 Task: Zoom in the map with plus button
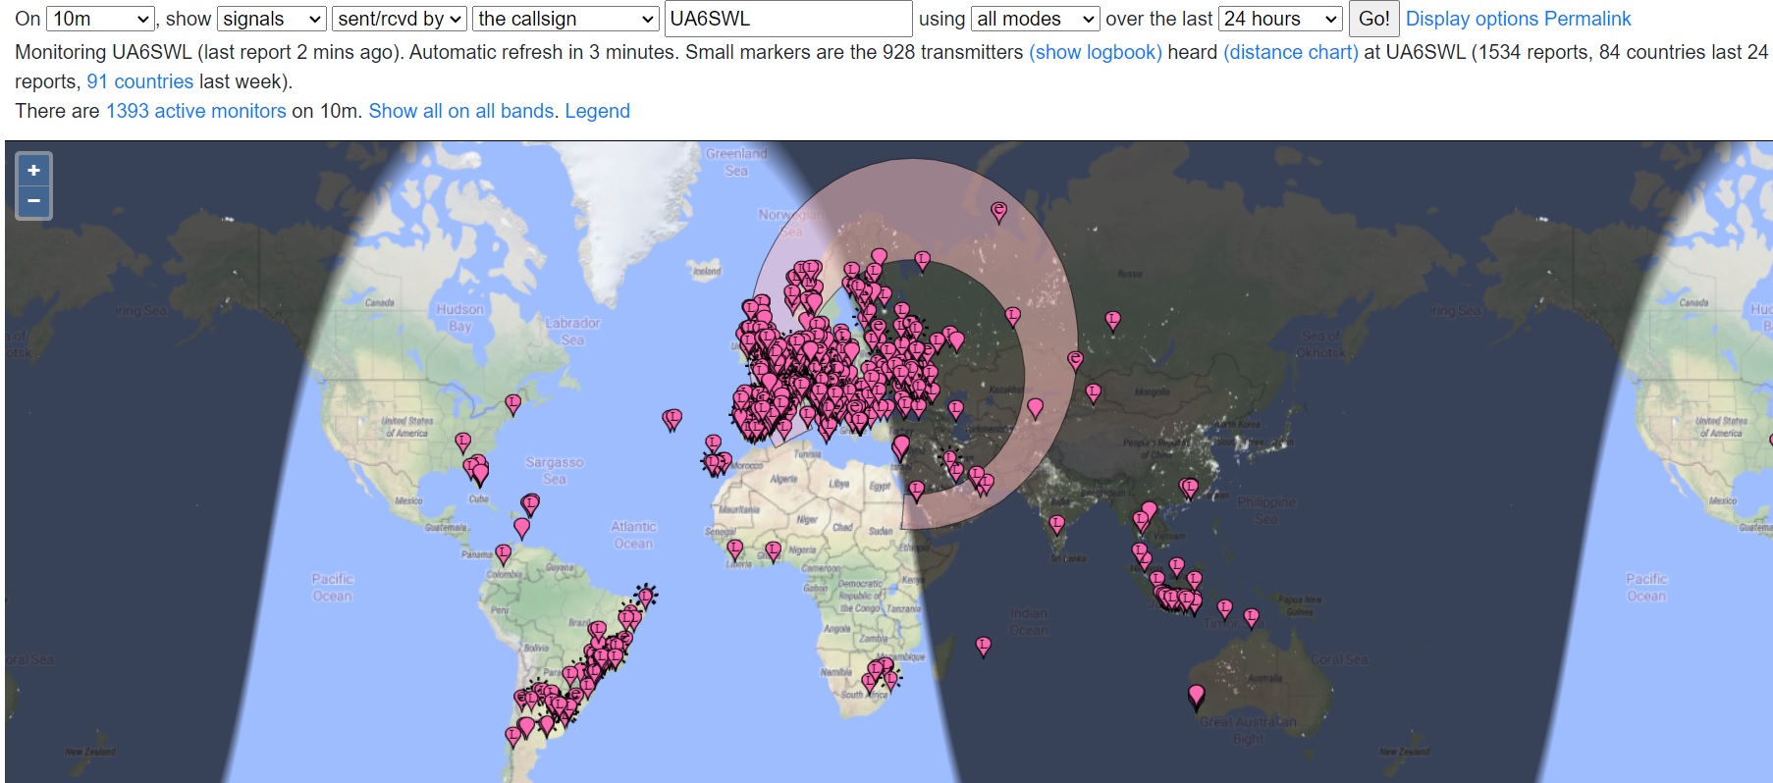pyautogui.click(x=33, y=170)
